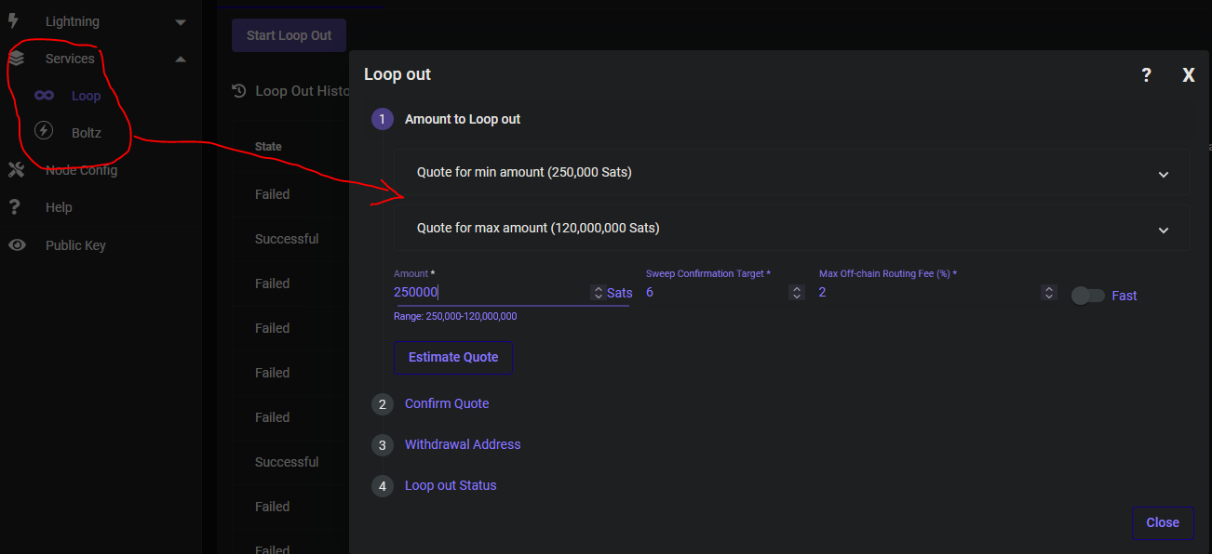This screenshot has width=1212, height=554.
Task: Close the Loop out dialog with X
Action: [1189, 75]
